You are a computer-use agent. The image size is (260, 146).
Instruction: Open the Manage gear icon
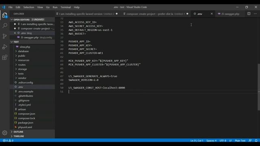[4, 133]
